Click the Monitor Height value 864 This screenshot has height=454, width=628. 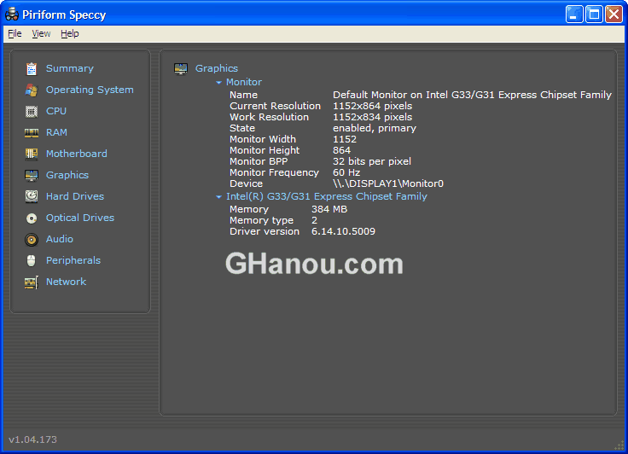tap(341, 150)
